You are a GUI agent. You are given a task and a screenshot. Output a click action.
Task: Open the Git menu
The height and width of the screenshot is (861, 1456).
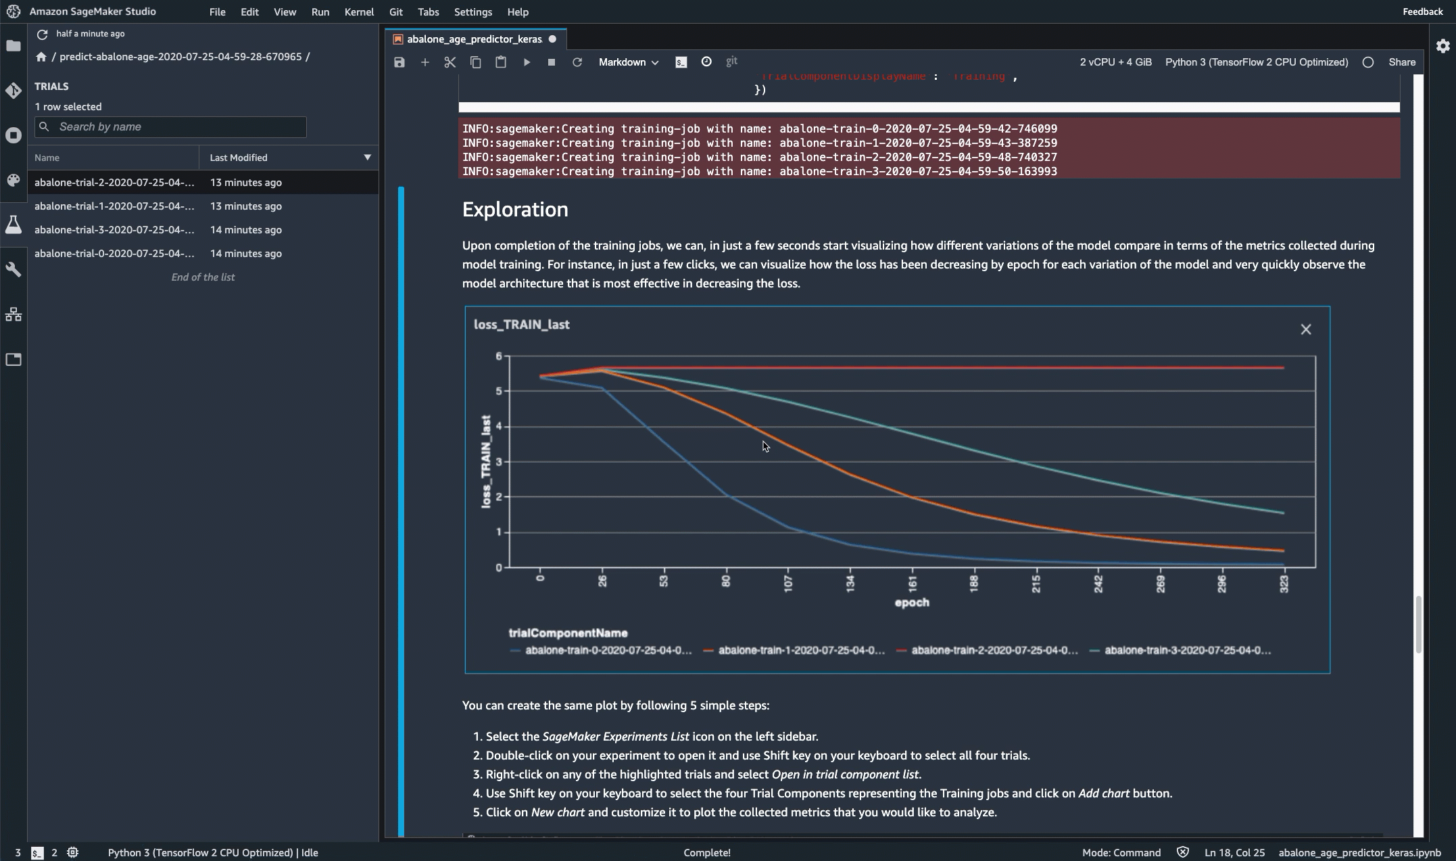pyautogui.click(x=396, y=12)
